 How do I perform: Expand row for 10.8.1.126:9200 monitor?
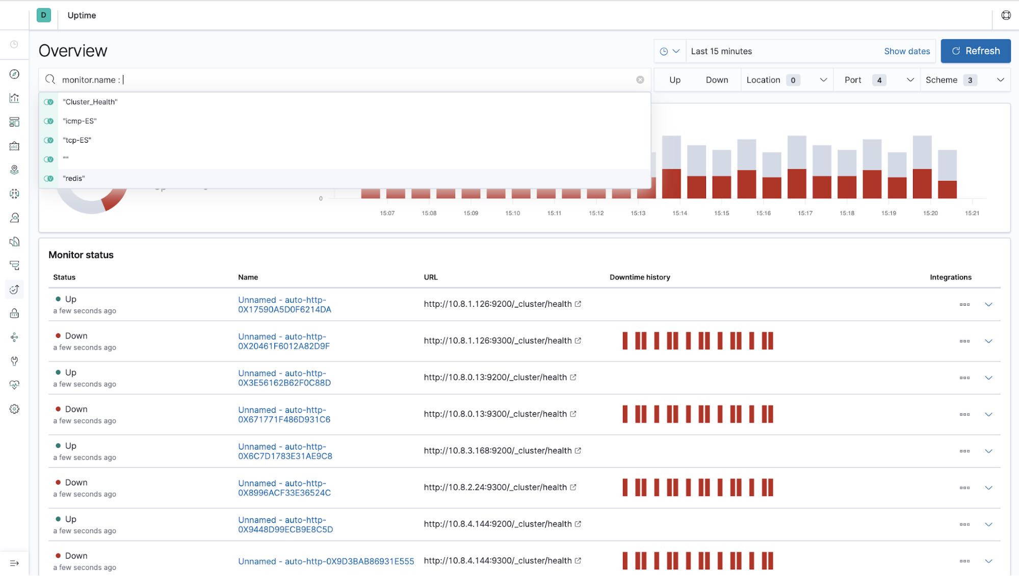988,304
